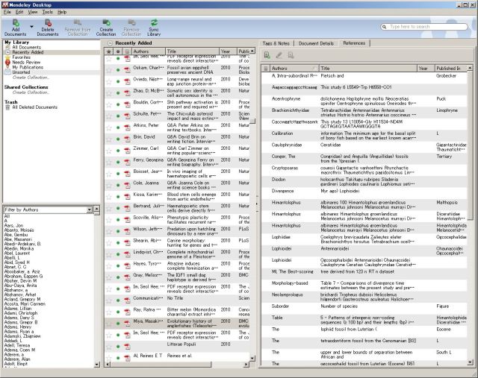Click pencil edit icon in References toolbar
Viewport: 478px width, 378px height.
click(279, 55)
